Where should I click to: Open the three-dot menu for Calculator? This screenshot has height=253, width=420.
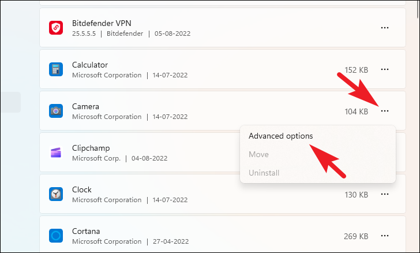click(385, 69)
